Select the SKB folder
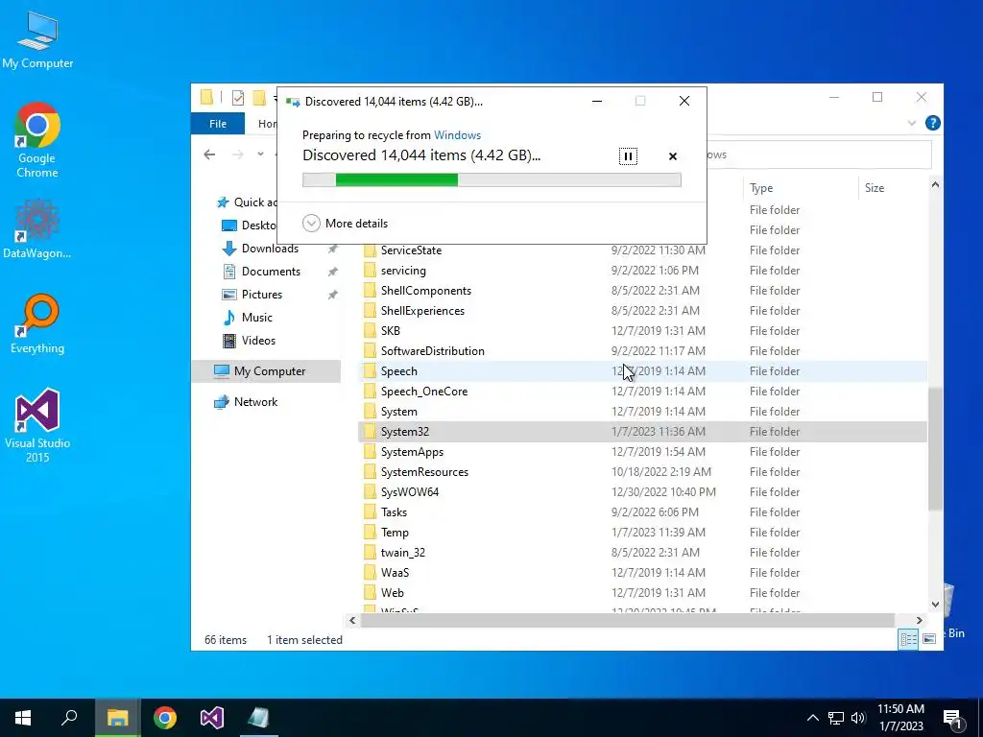Image resolution: width=983 pixels, height=737 pixels. (390, 330)
